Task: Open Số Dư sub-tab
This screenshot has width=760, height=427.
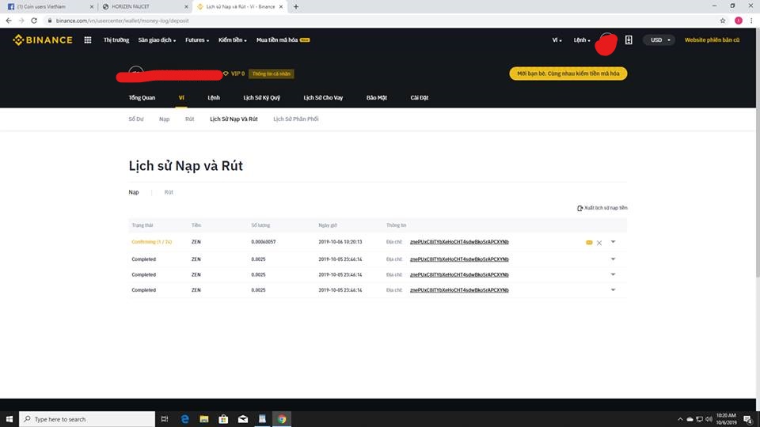Action: [136, 119]
